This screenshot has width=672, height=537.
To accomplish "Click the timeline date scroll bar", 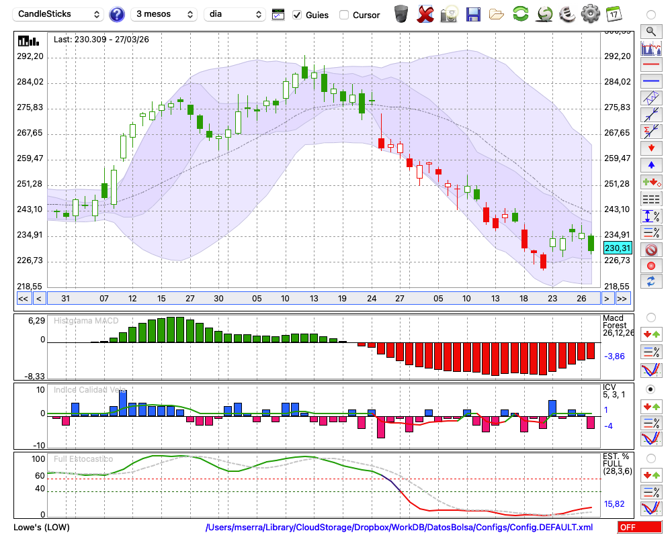I will pos(323,298).
